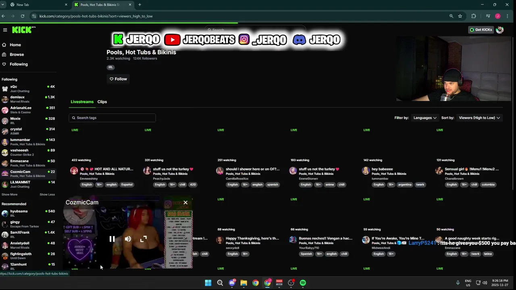Open the Kick hamburger sidebar menu
The height and width of the screenshot is (290, 516).
click(x=5, y=30)
